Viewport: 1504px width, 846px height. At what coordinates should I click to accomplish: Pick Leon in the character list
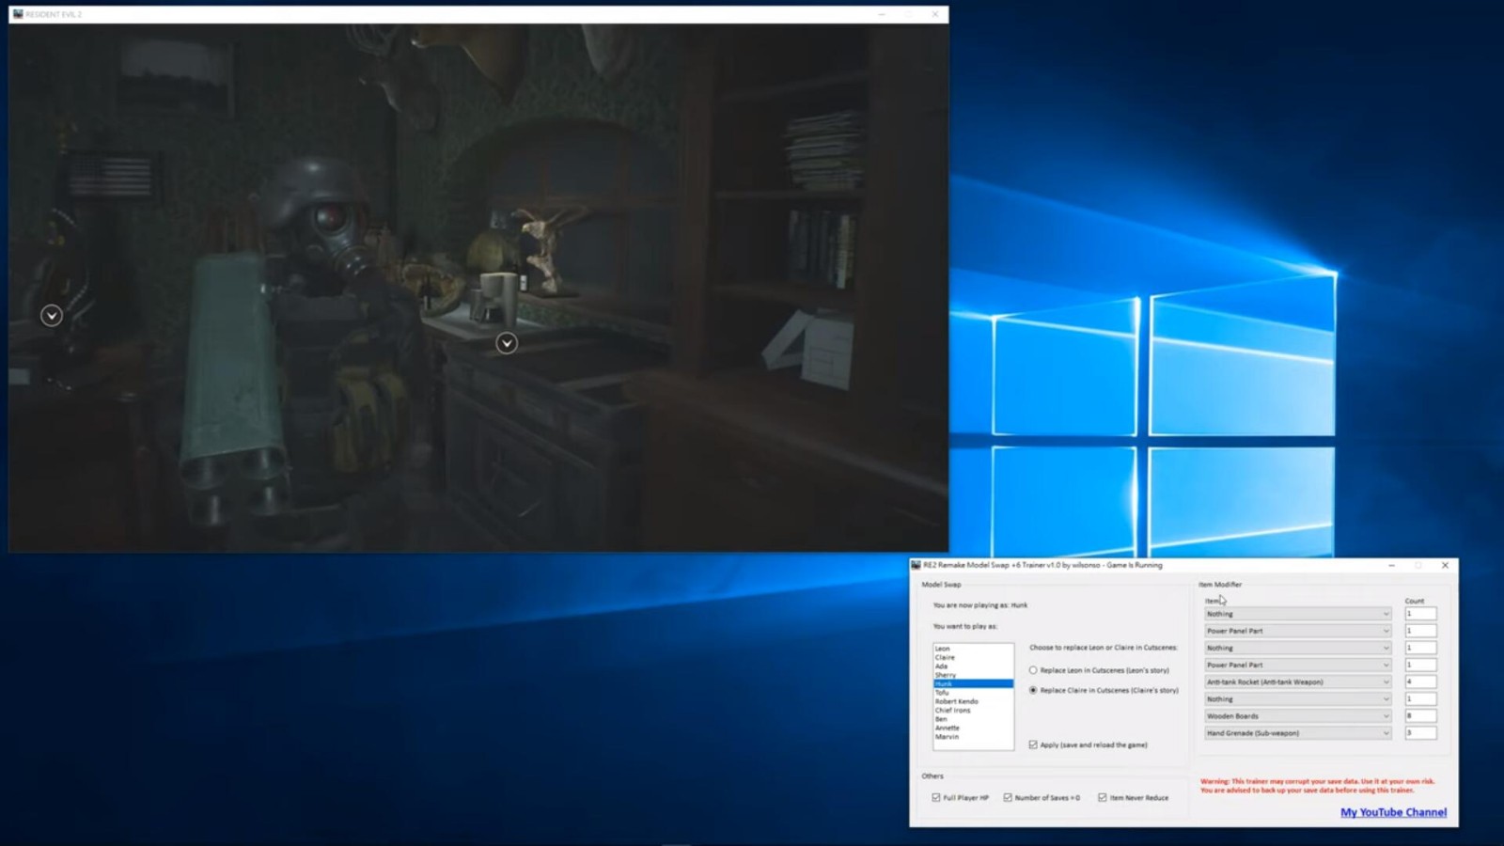[x=942, y=649]
